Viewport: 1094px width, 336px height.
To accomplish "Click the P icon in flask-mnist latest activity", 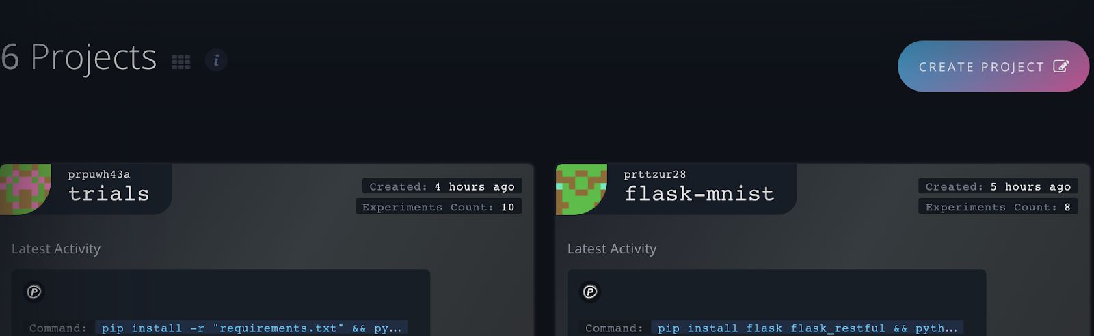I will tap(590, 292).
